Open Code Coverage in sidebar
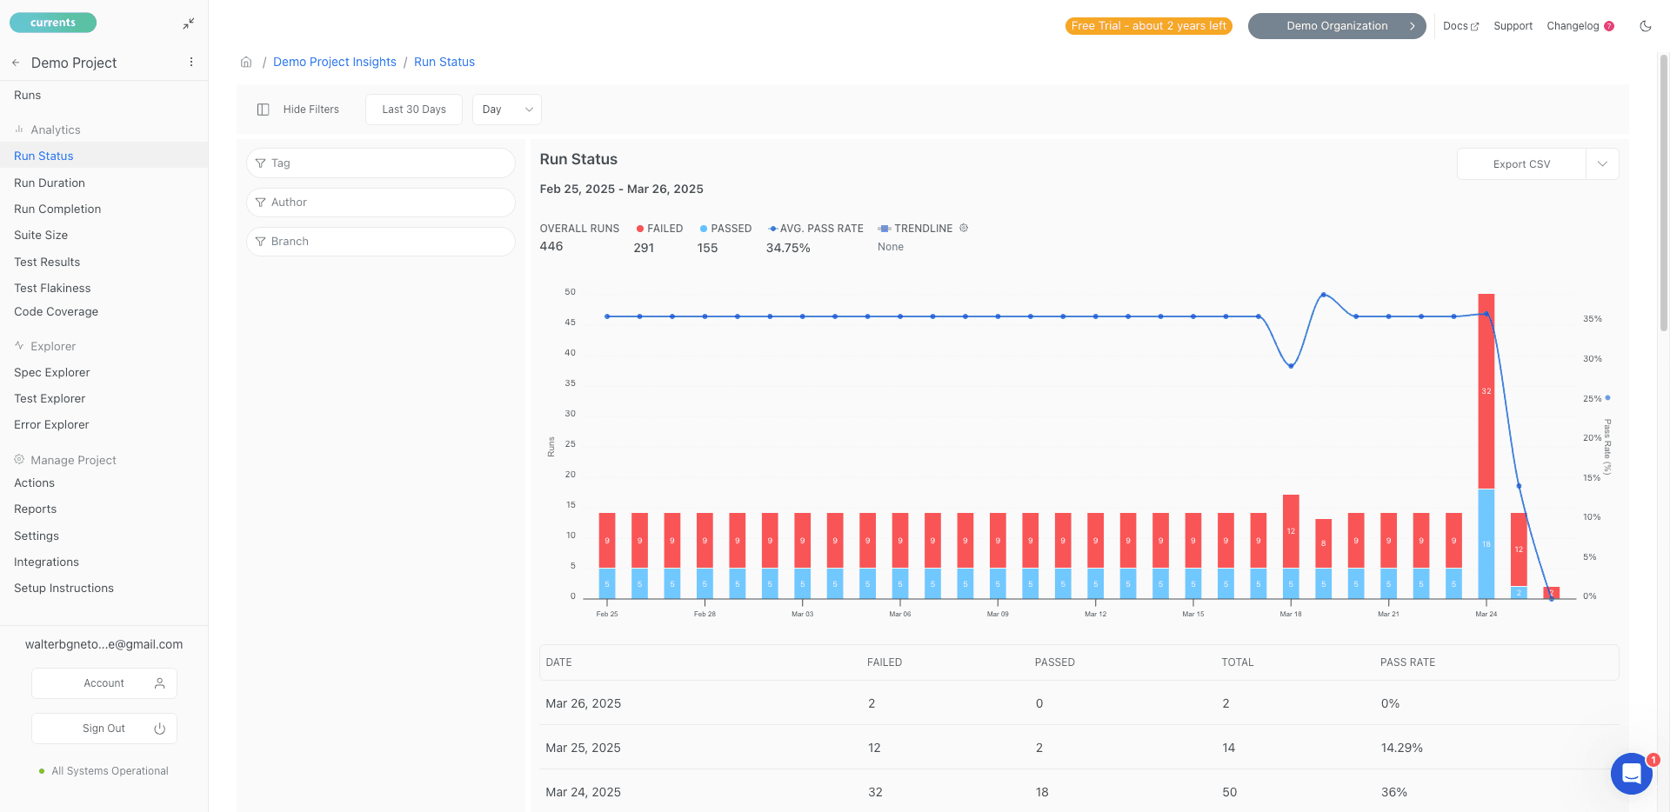This screenshot has width=1670, height=812. pyautogui.click(x=56, y=312)
